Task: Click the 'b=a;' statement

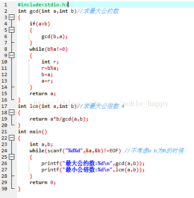Action: 47,74
